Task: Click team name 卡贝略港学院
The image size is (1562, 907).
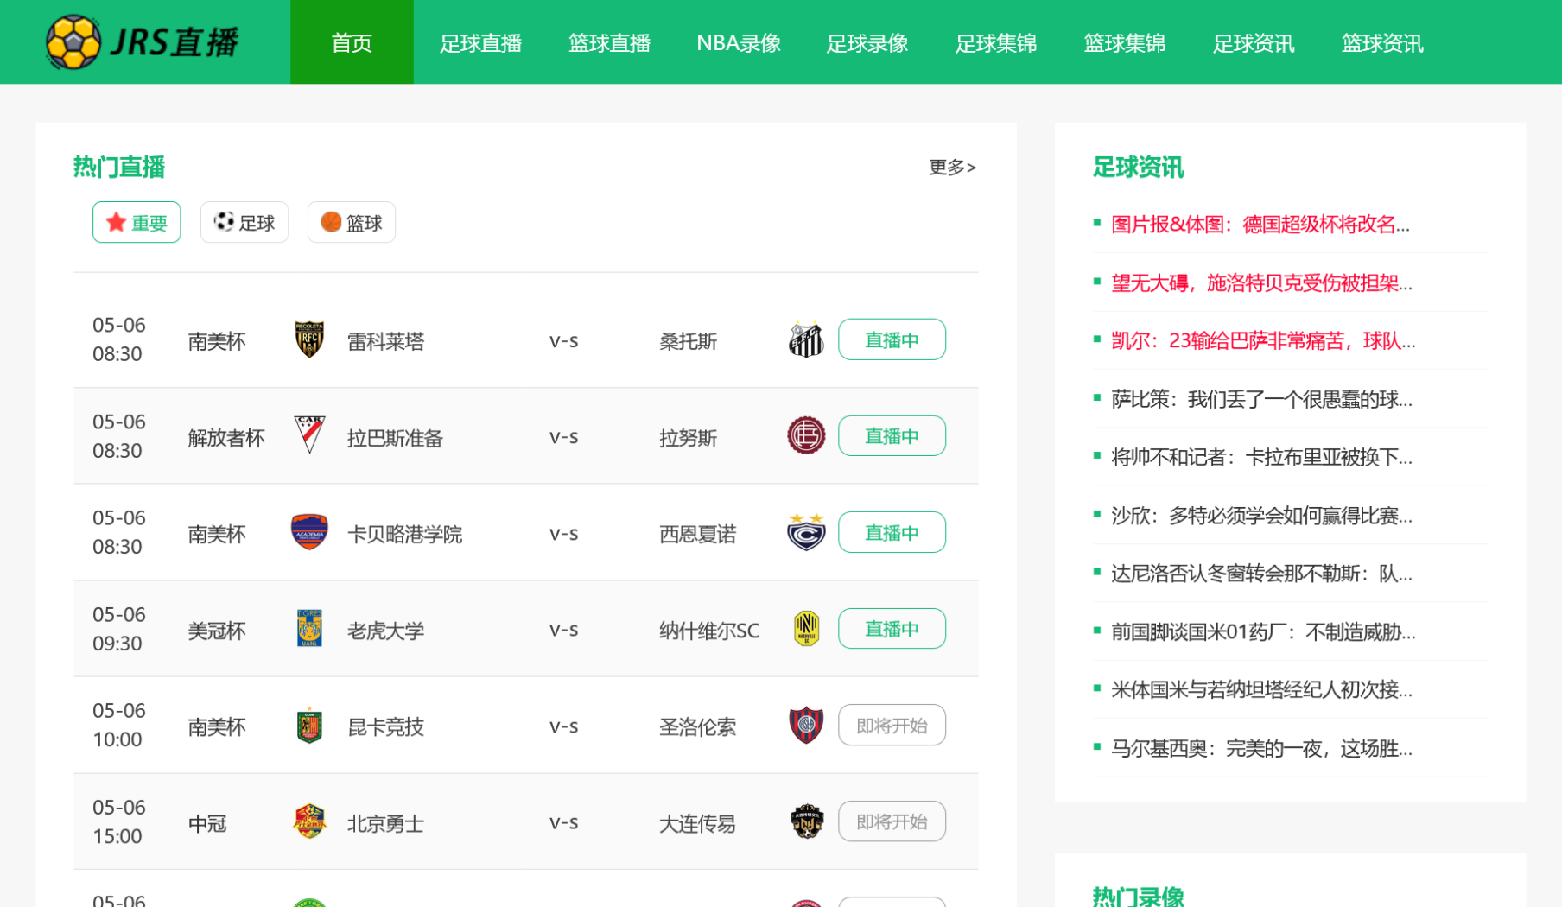Action: [x=404, y=534]
